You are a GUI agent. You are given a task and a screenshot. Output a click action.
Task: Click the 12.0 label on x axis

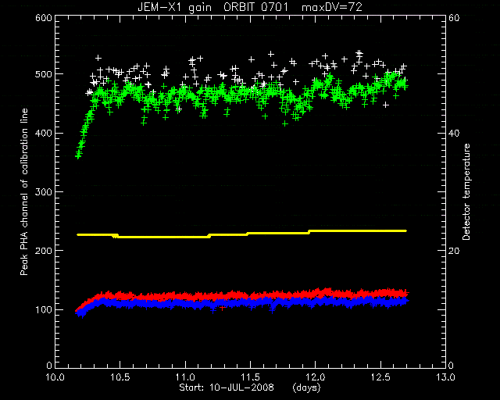(x=316, y=377)
